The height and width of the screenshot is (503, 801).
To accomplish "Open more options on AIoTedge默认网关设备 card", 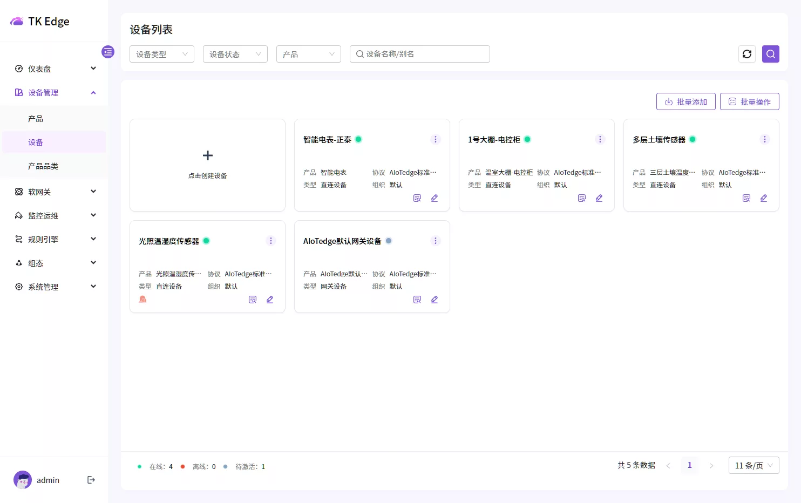I will [x=436, y=241].
